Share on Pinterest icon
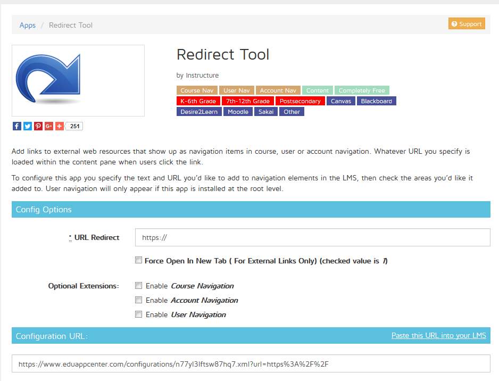The width and height of the screenshot is (499, 381). point(38,126)
